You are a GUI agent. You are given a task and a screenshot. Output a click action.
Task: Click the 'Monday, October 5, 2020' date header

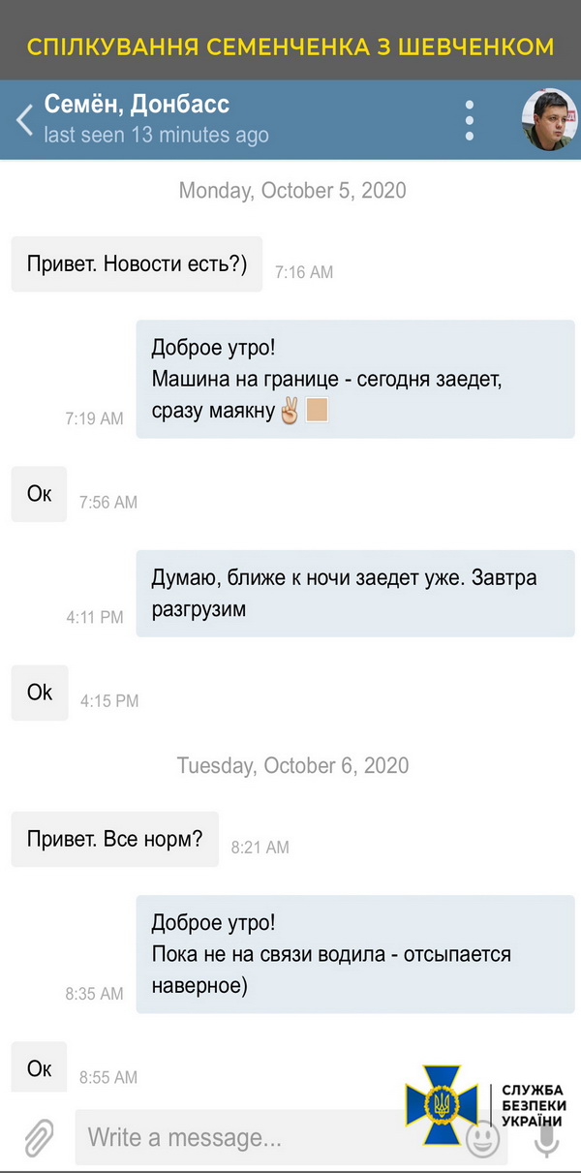click(292, 190)
